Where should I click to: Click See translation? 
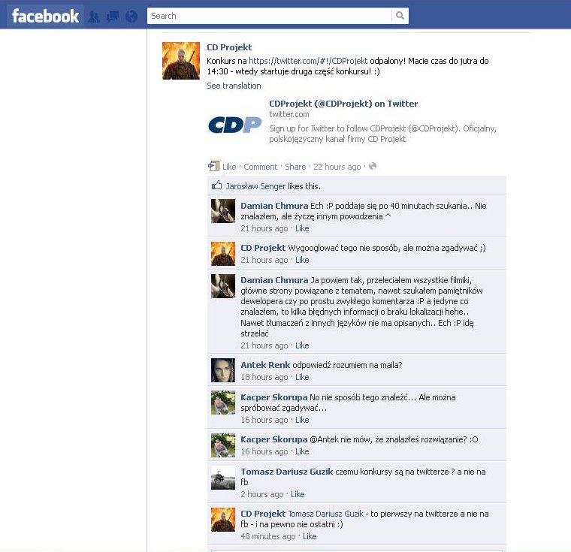[x=234, y=86]
